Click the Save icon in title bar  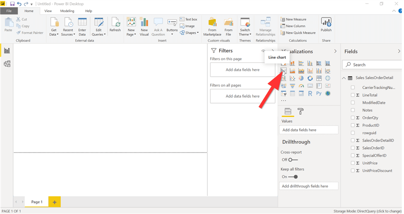(12, 4)
